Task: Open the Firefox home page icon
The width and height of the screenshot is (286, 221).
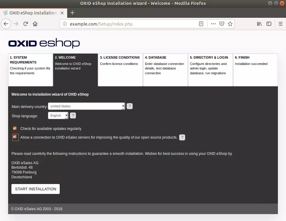Action: [x=35, y=24]
